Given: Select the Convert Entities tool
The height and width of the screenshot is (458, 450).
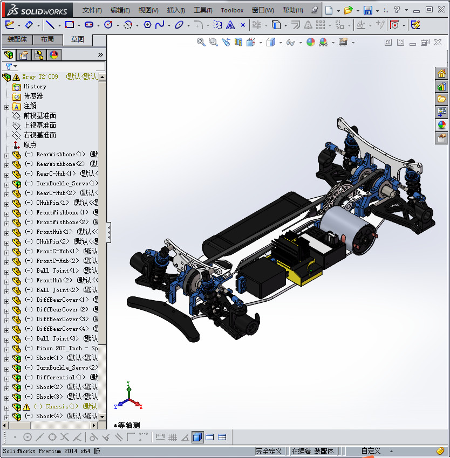Looking at the screenshot, I should click(276, 25).
